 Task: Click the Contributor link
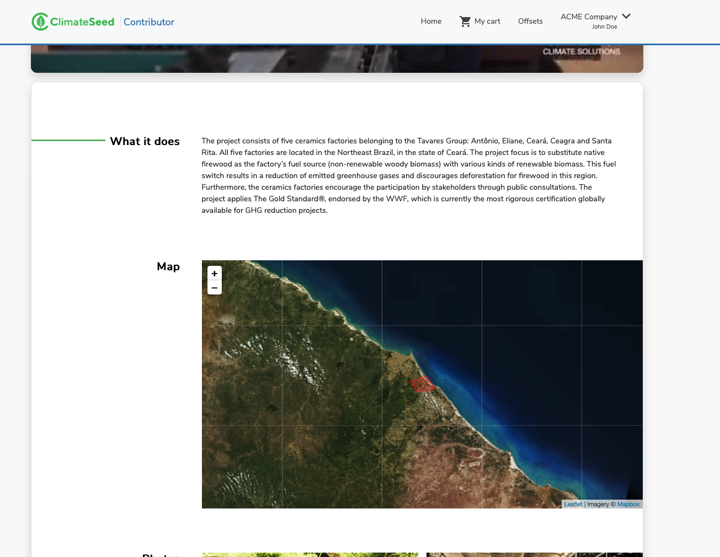(x=149, y=22)
